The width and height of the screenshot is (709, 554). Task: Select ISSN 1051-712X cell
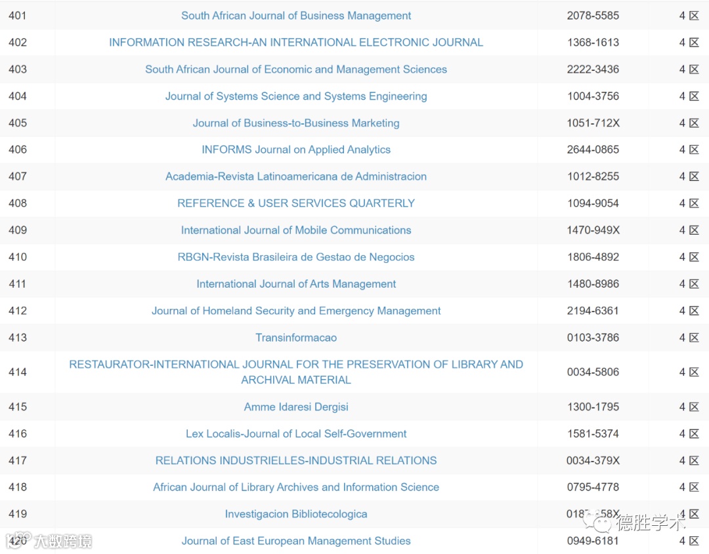coord(593,123)
